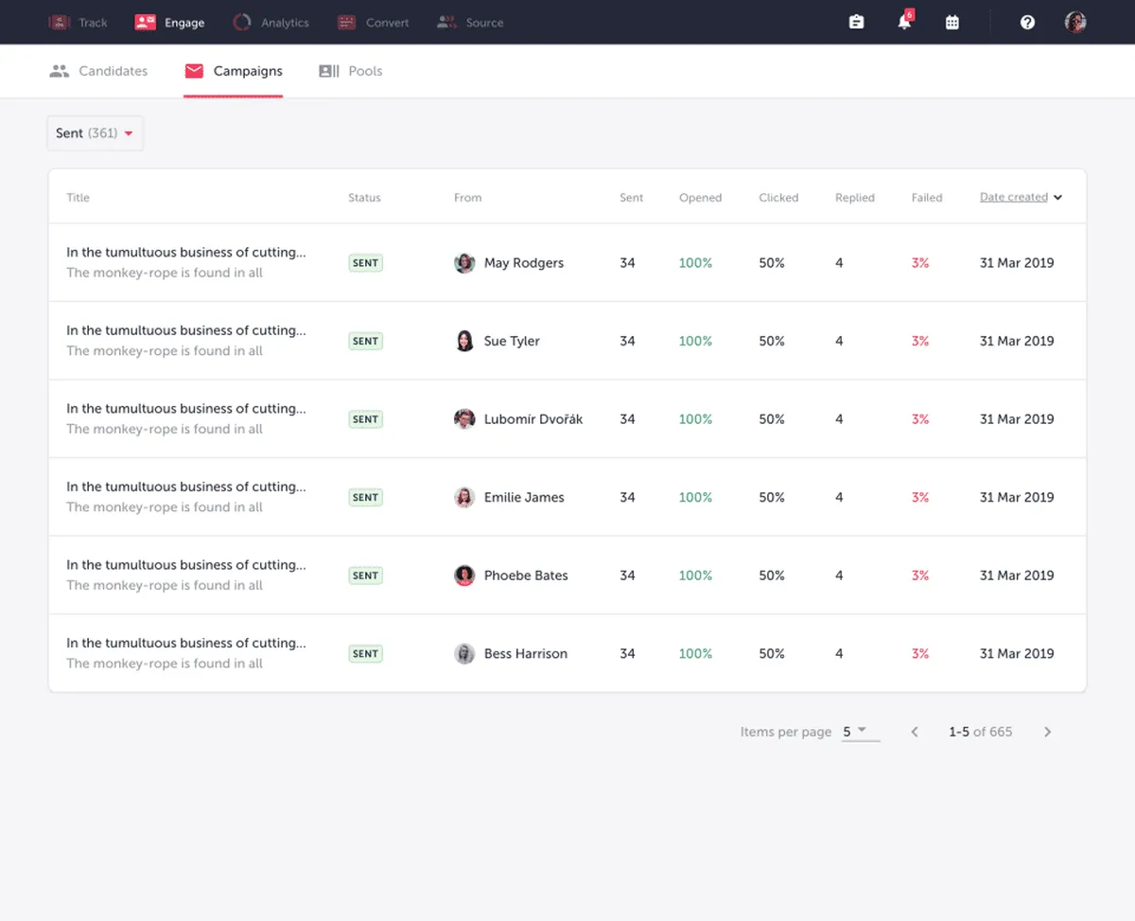This screenshot has height=921, width=1135.
Task: Toggle Date created sort order chevron
Action: [x=1058, y=197]
